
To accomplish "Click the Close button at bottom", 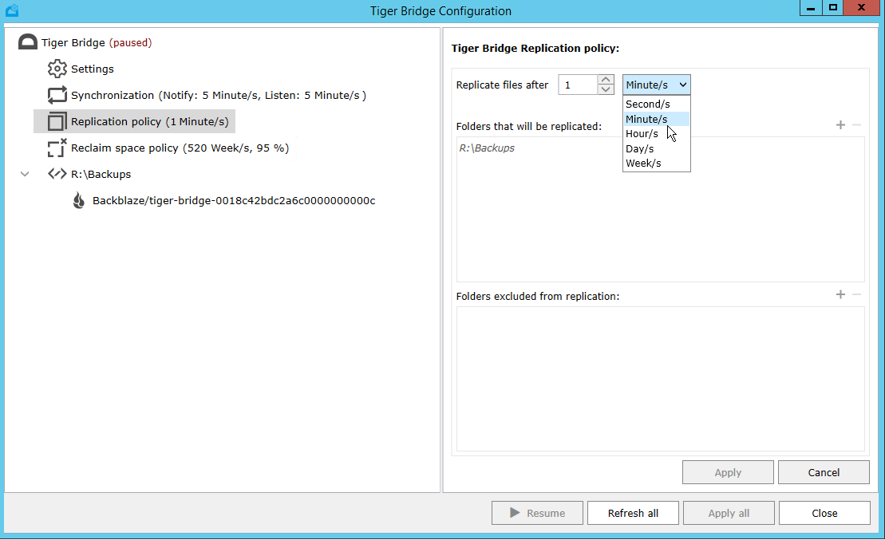I will [824, 513].
